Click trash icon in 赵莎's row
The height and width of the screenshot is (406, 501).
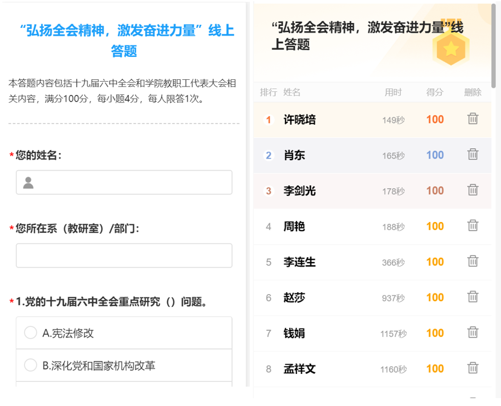473,297
